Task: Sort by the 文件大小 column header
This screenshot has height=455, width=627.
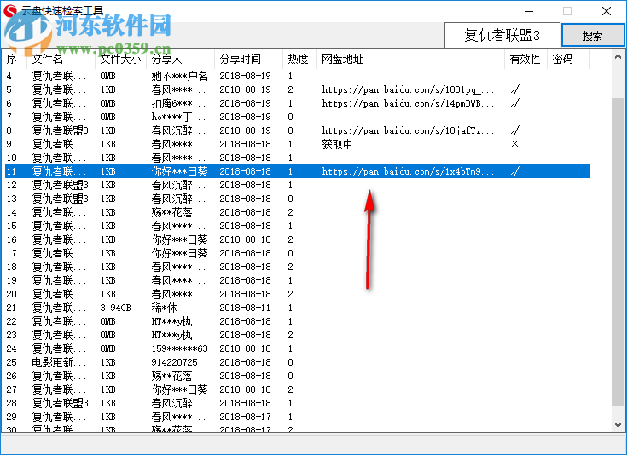Action: coord(120,59)
